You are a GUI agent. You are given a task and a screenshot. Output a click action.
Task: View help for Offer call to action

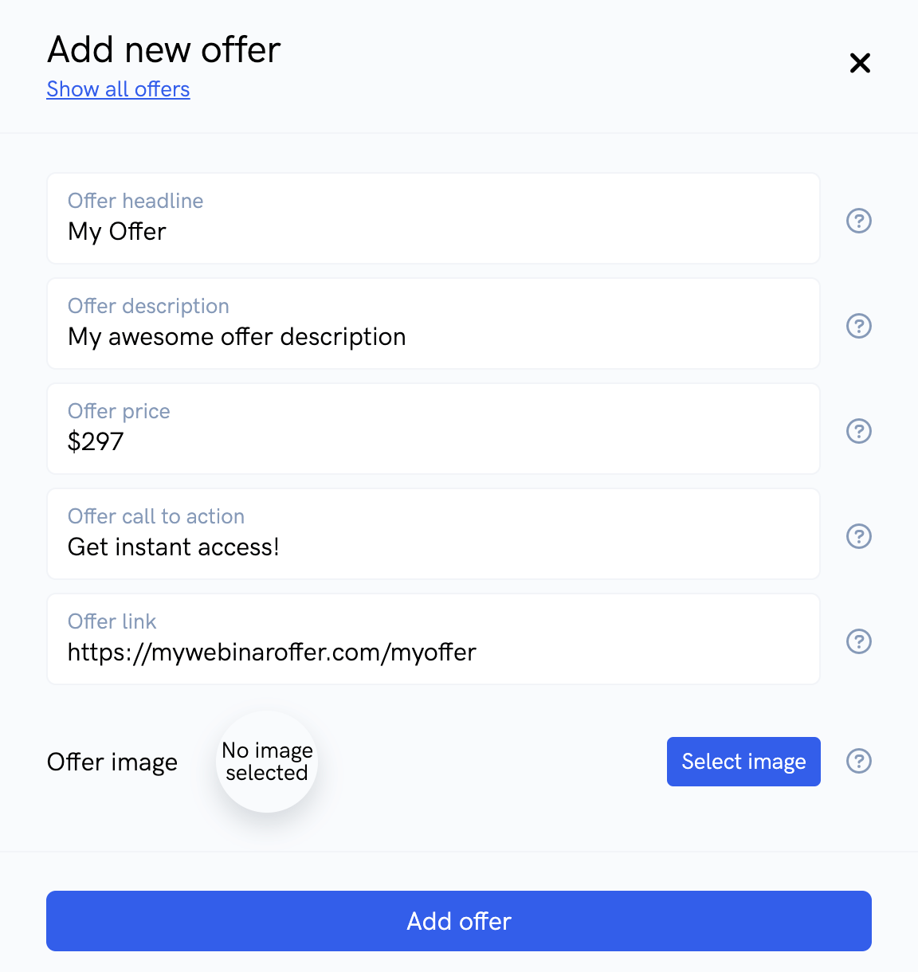[x=858, y=536]
